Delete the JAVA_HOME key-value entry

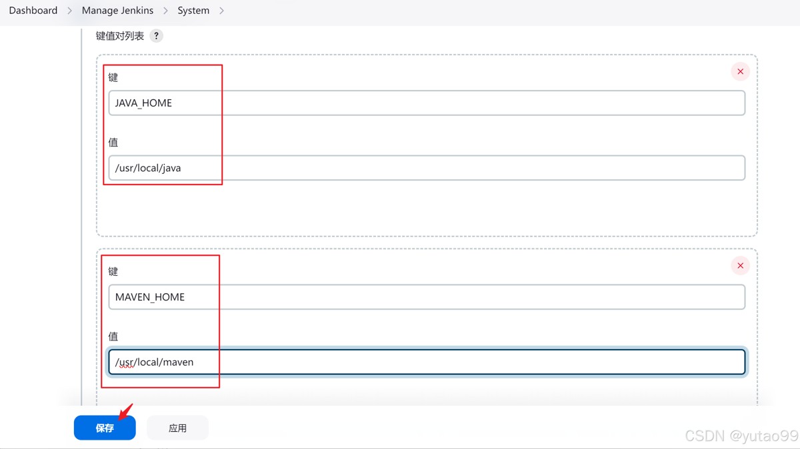pos(740,72)
